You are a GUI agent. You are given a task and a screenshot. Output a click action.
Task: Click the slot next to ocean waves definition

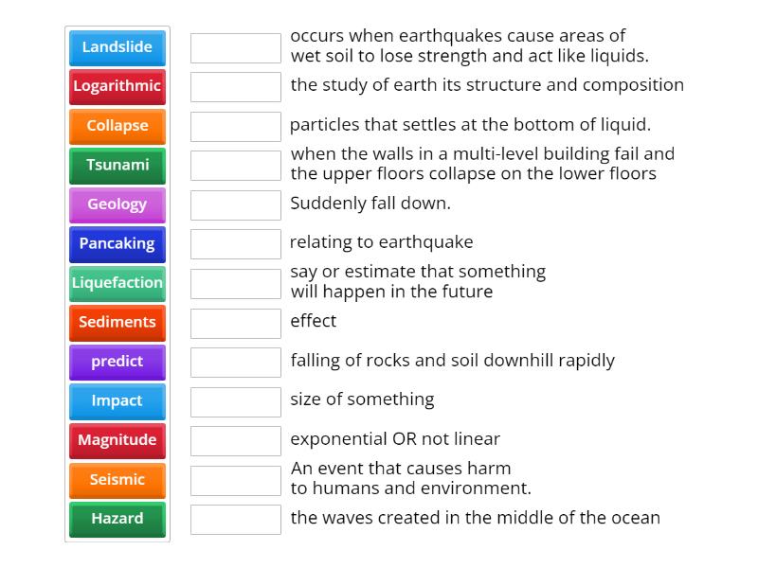click(x=235, y=518)
